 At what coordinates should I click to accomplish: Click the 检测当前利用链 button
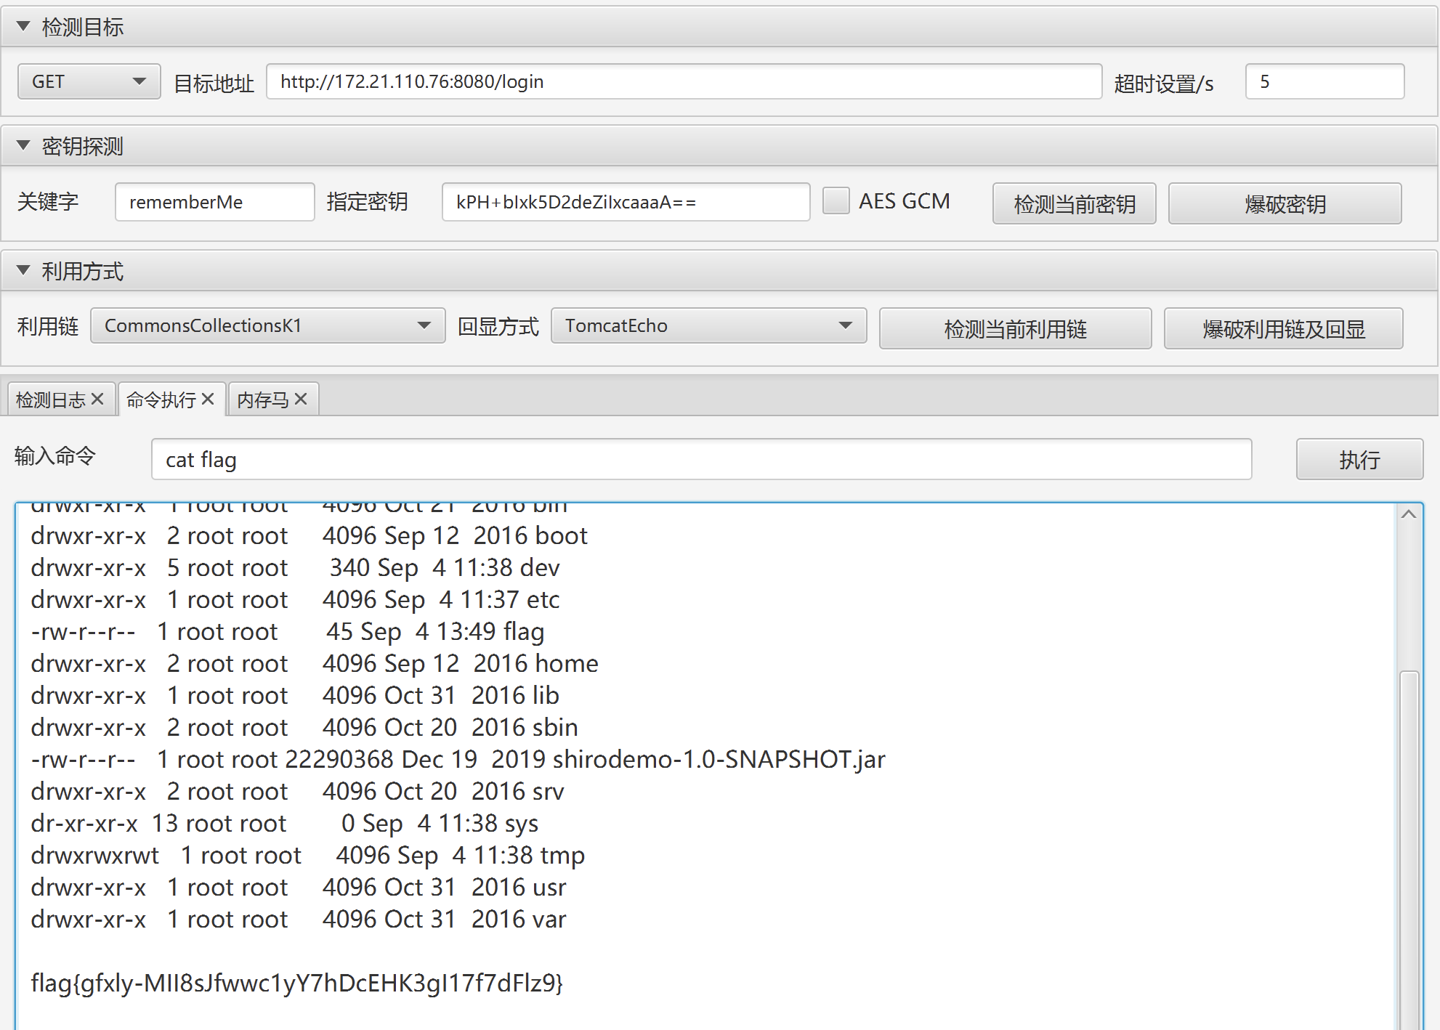[1015, 328]
